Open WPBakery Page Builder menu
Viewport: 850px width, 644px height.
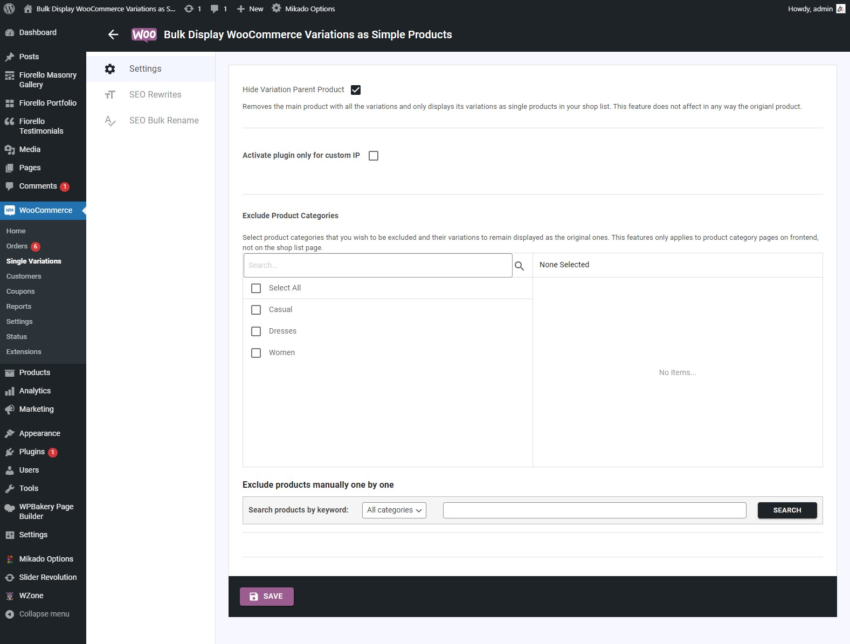[x=43, y=511]
